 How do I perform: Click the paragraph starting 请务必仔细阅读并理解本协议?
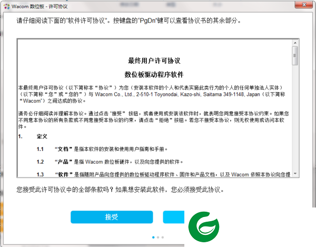point(154,120)
